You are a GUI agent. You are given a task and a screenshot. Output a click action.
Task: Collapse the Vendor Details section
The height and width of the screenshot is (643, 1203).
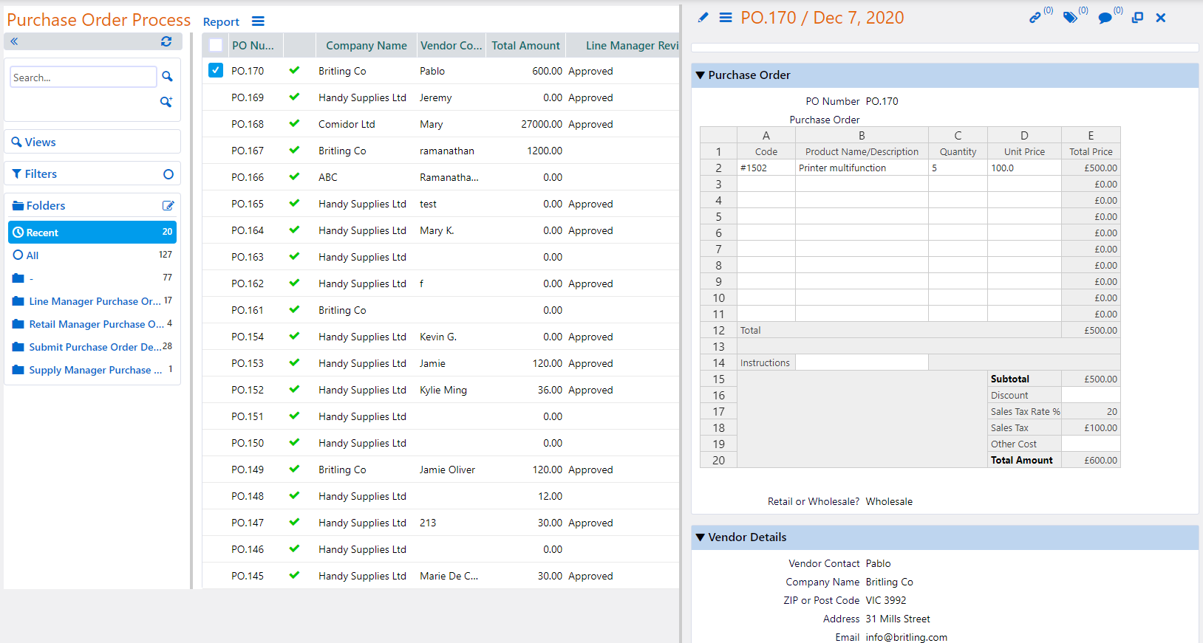point(701,537)
